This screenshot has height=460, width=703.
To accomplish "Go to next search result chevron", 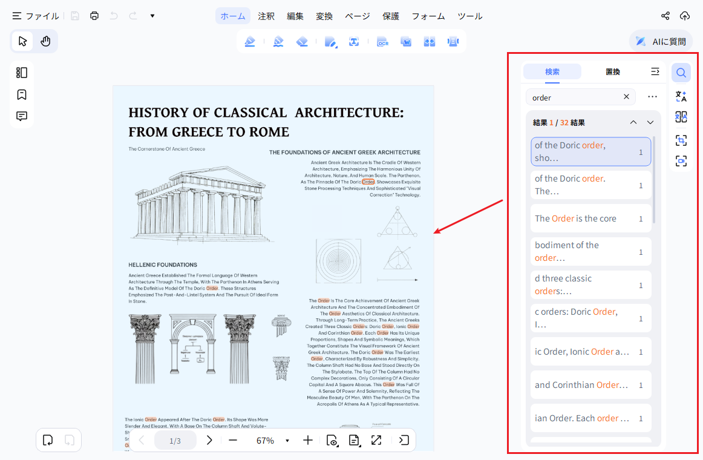I will pos(650,122).
